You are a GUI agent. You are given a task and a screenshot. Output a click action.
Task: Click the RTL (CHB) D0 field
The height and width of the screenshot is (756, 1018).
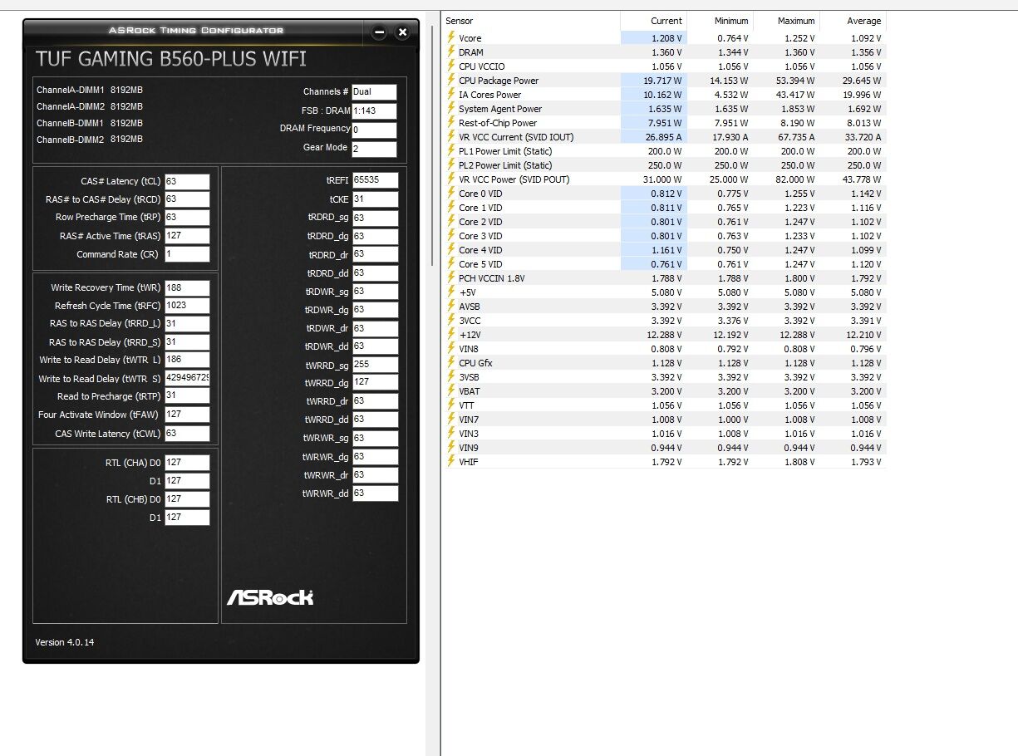point(187,499)
